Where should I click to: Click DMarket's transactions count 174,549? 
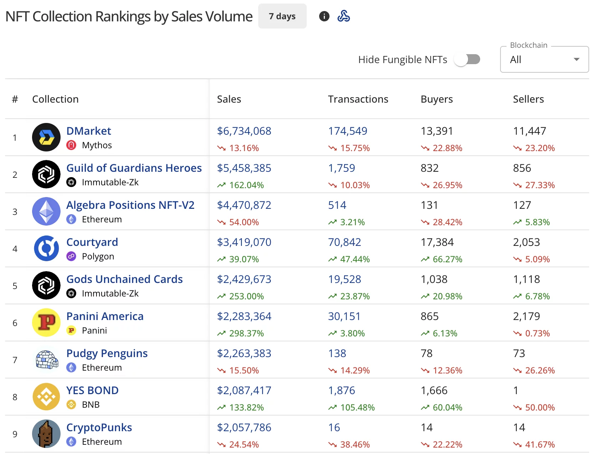[x=347, y=131]
